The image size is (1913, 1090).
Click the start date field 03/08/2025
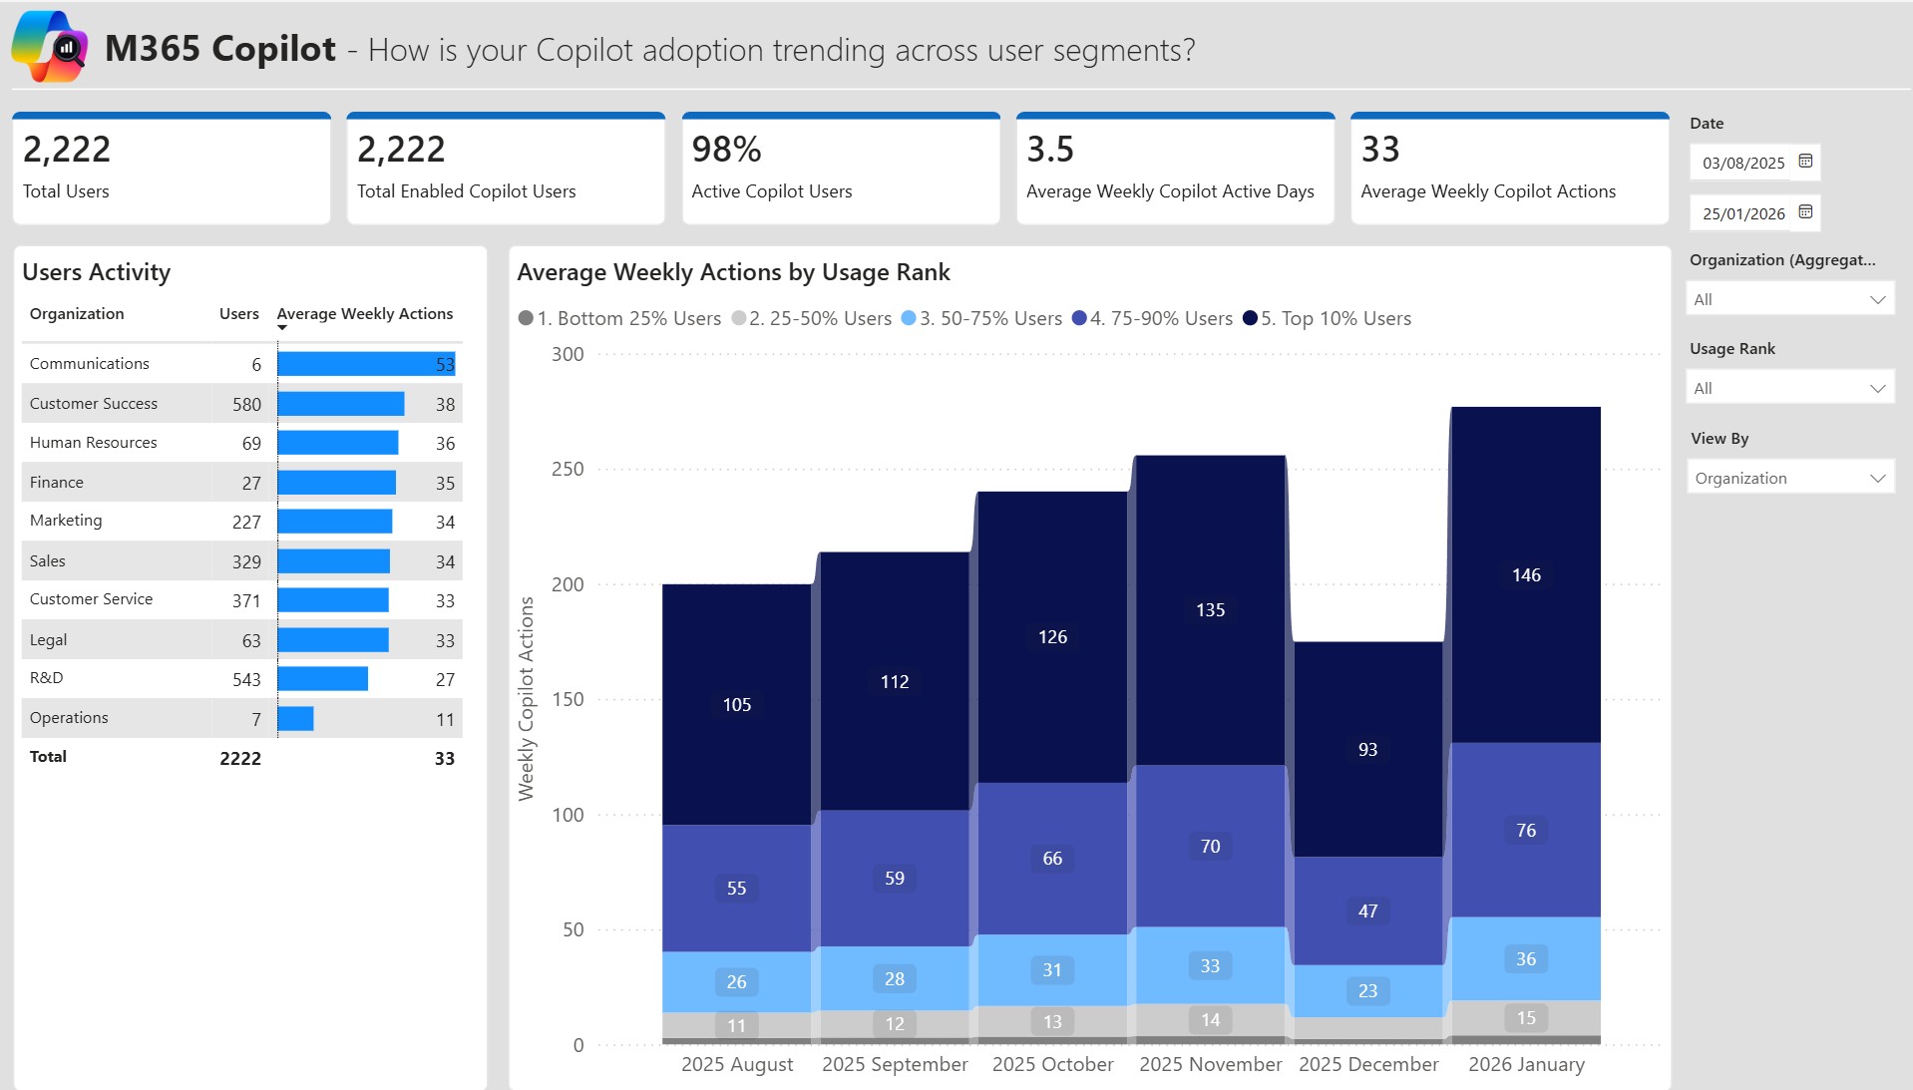coord(1742,163)
